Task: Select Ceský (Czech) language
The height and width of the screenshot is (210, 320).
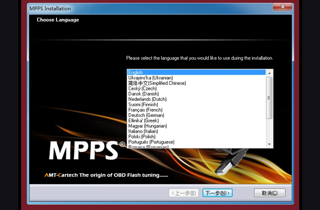Action: tap(197, 89)
